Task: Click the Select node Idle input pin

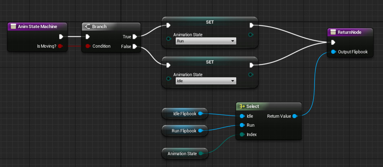Action: click(242, 116)
